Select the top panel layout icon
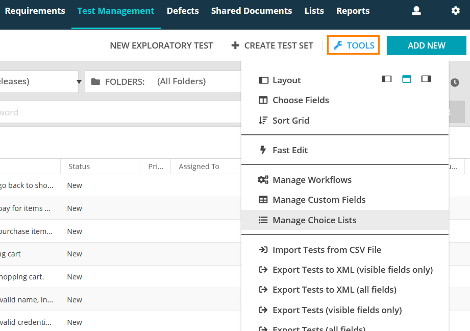Screen dimensions: 470x331 [x=407, y=79]
